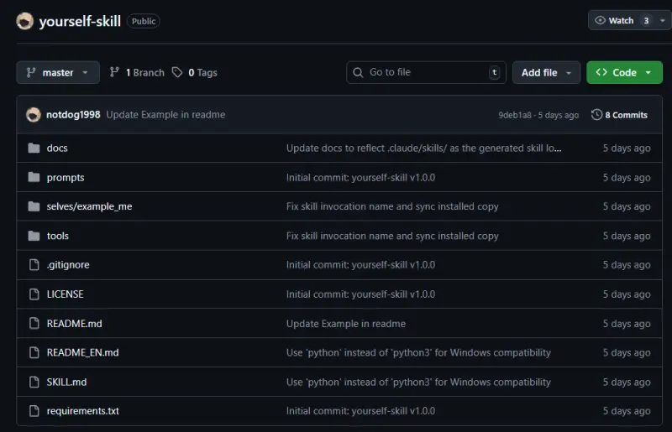
Task: Open the selves/example_me folder
Action: coord(89,206)
